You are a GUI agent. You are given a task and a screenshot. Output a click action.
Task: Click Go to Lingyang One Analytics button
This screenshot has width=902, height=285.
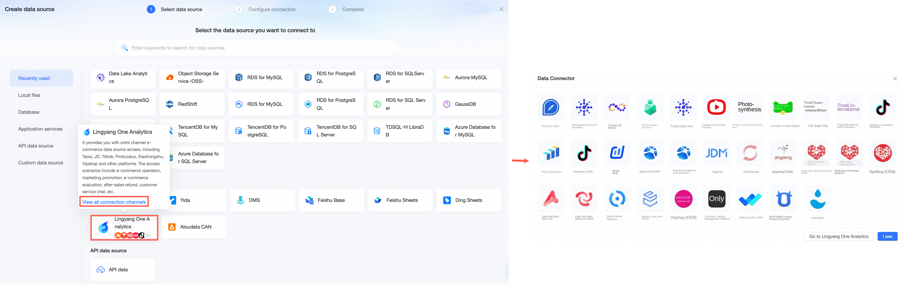click(839, 237)
